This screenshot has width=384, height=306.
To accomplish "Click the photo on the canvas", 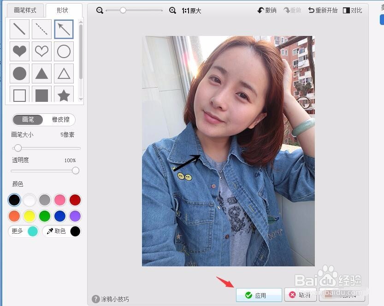I will (228, 151).
